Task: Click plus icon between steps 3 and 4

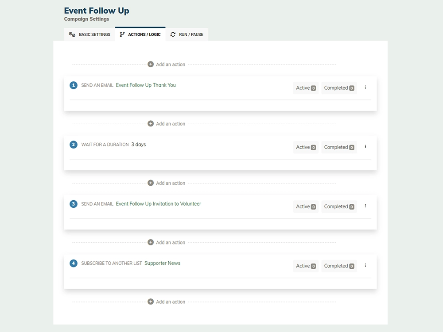Action: tap(151, 242)
